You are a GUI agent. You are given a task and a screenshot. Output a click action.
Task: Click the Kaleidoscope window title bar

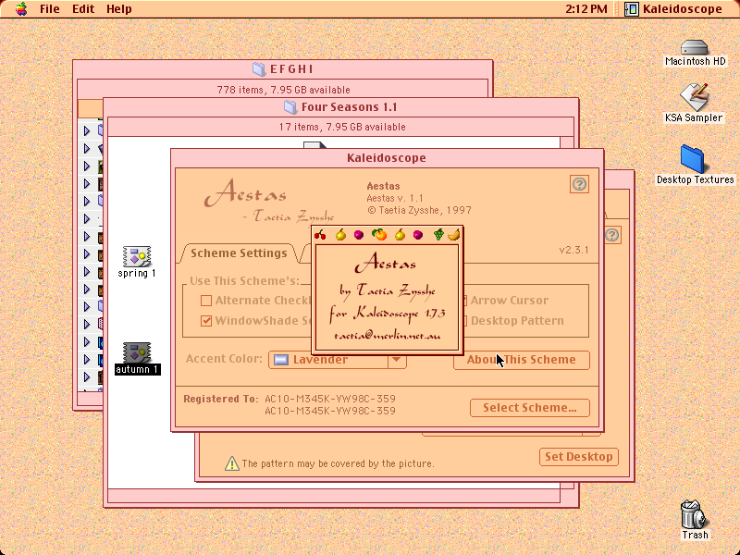coord(386,157)
